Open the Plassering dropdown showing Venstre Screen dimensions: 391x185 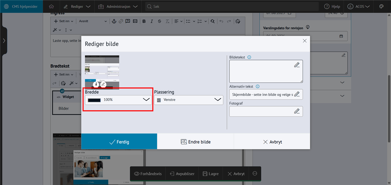(x=188, y=100)
